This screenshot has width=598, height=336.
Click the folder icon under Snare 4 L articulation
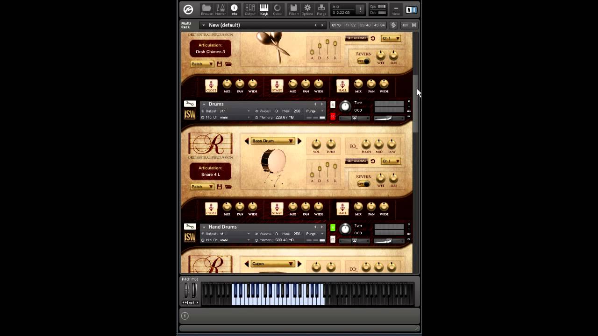[228, 187]
